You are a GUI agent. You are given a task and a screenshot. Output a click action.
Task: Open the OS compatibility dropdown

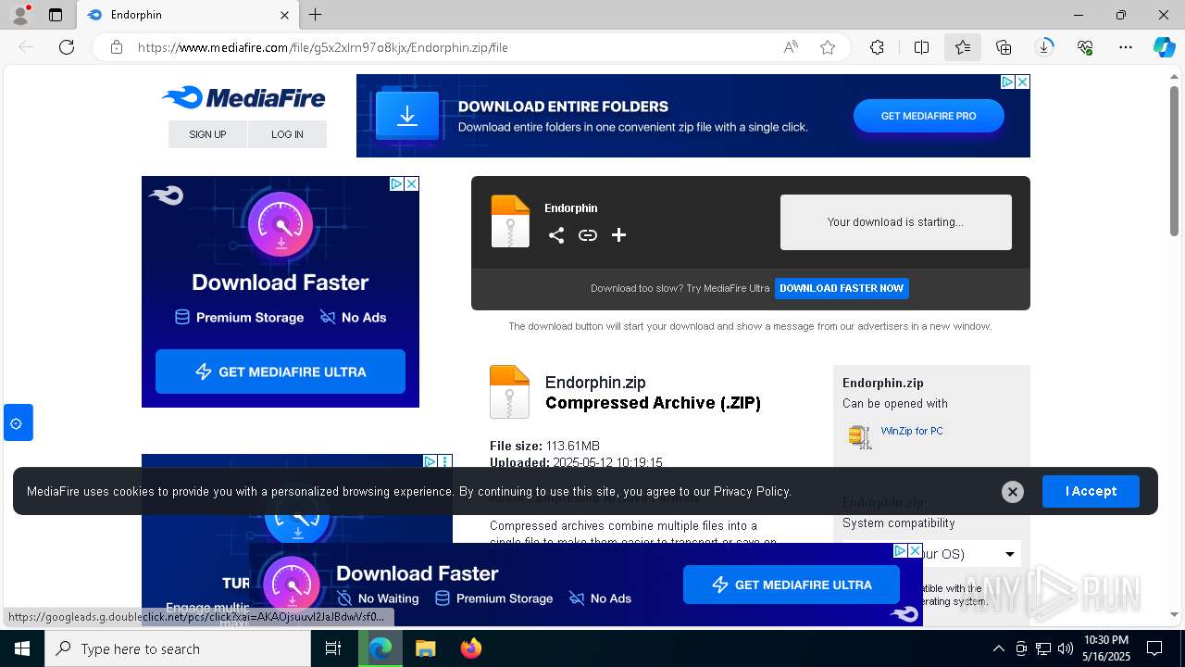[931, 554]
